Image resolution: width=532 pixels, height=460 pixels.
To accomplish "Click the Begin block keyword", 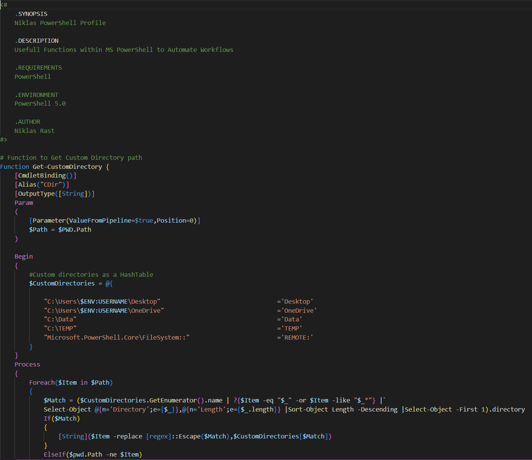I will 23,257.
